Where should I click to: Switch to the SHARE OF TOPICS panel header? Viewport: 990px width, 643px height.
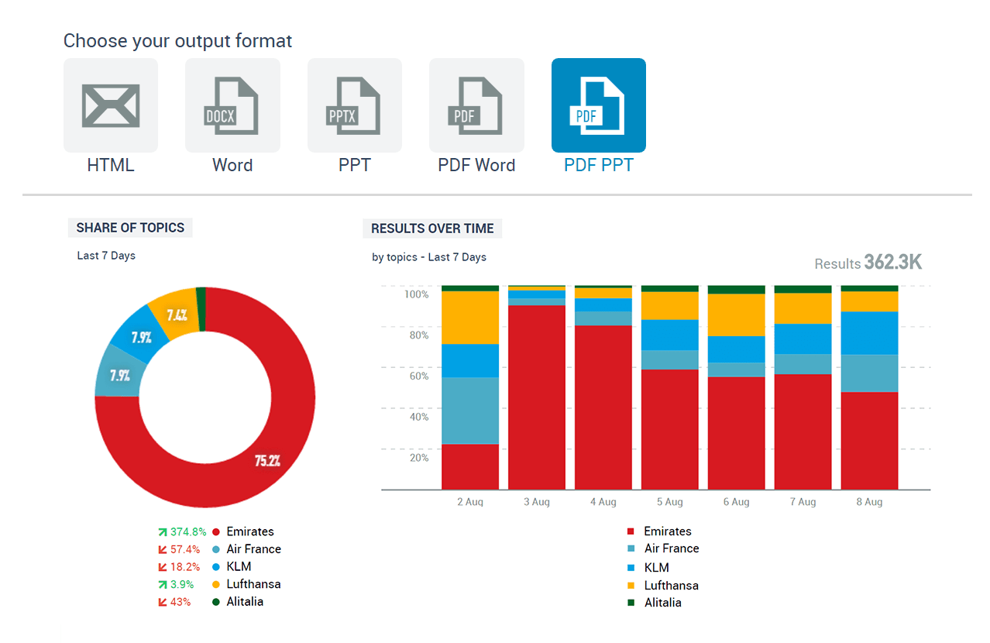[129, 227]
